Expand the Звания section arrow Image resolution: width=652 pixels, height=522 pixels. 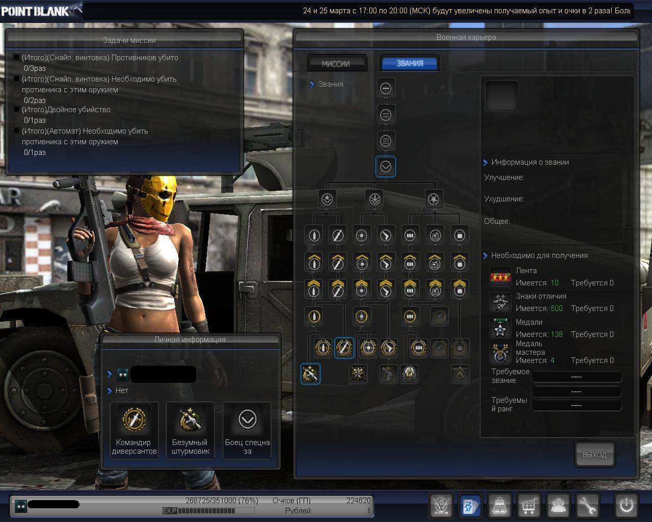[312, 85]
